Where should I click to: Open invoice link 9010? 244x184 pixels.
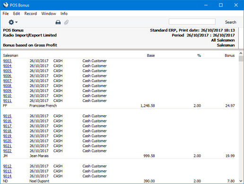point(7,96)
